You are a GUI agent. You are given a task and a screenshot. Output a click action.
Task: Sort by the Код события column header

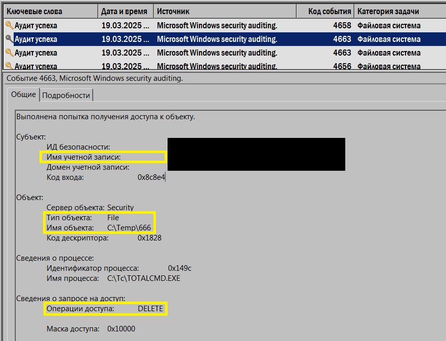click(x=326, y=11)
